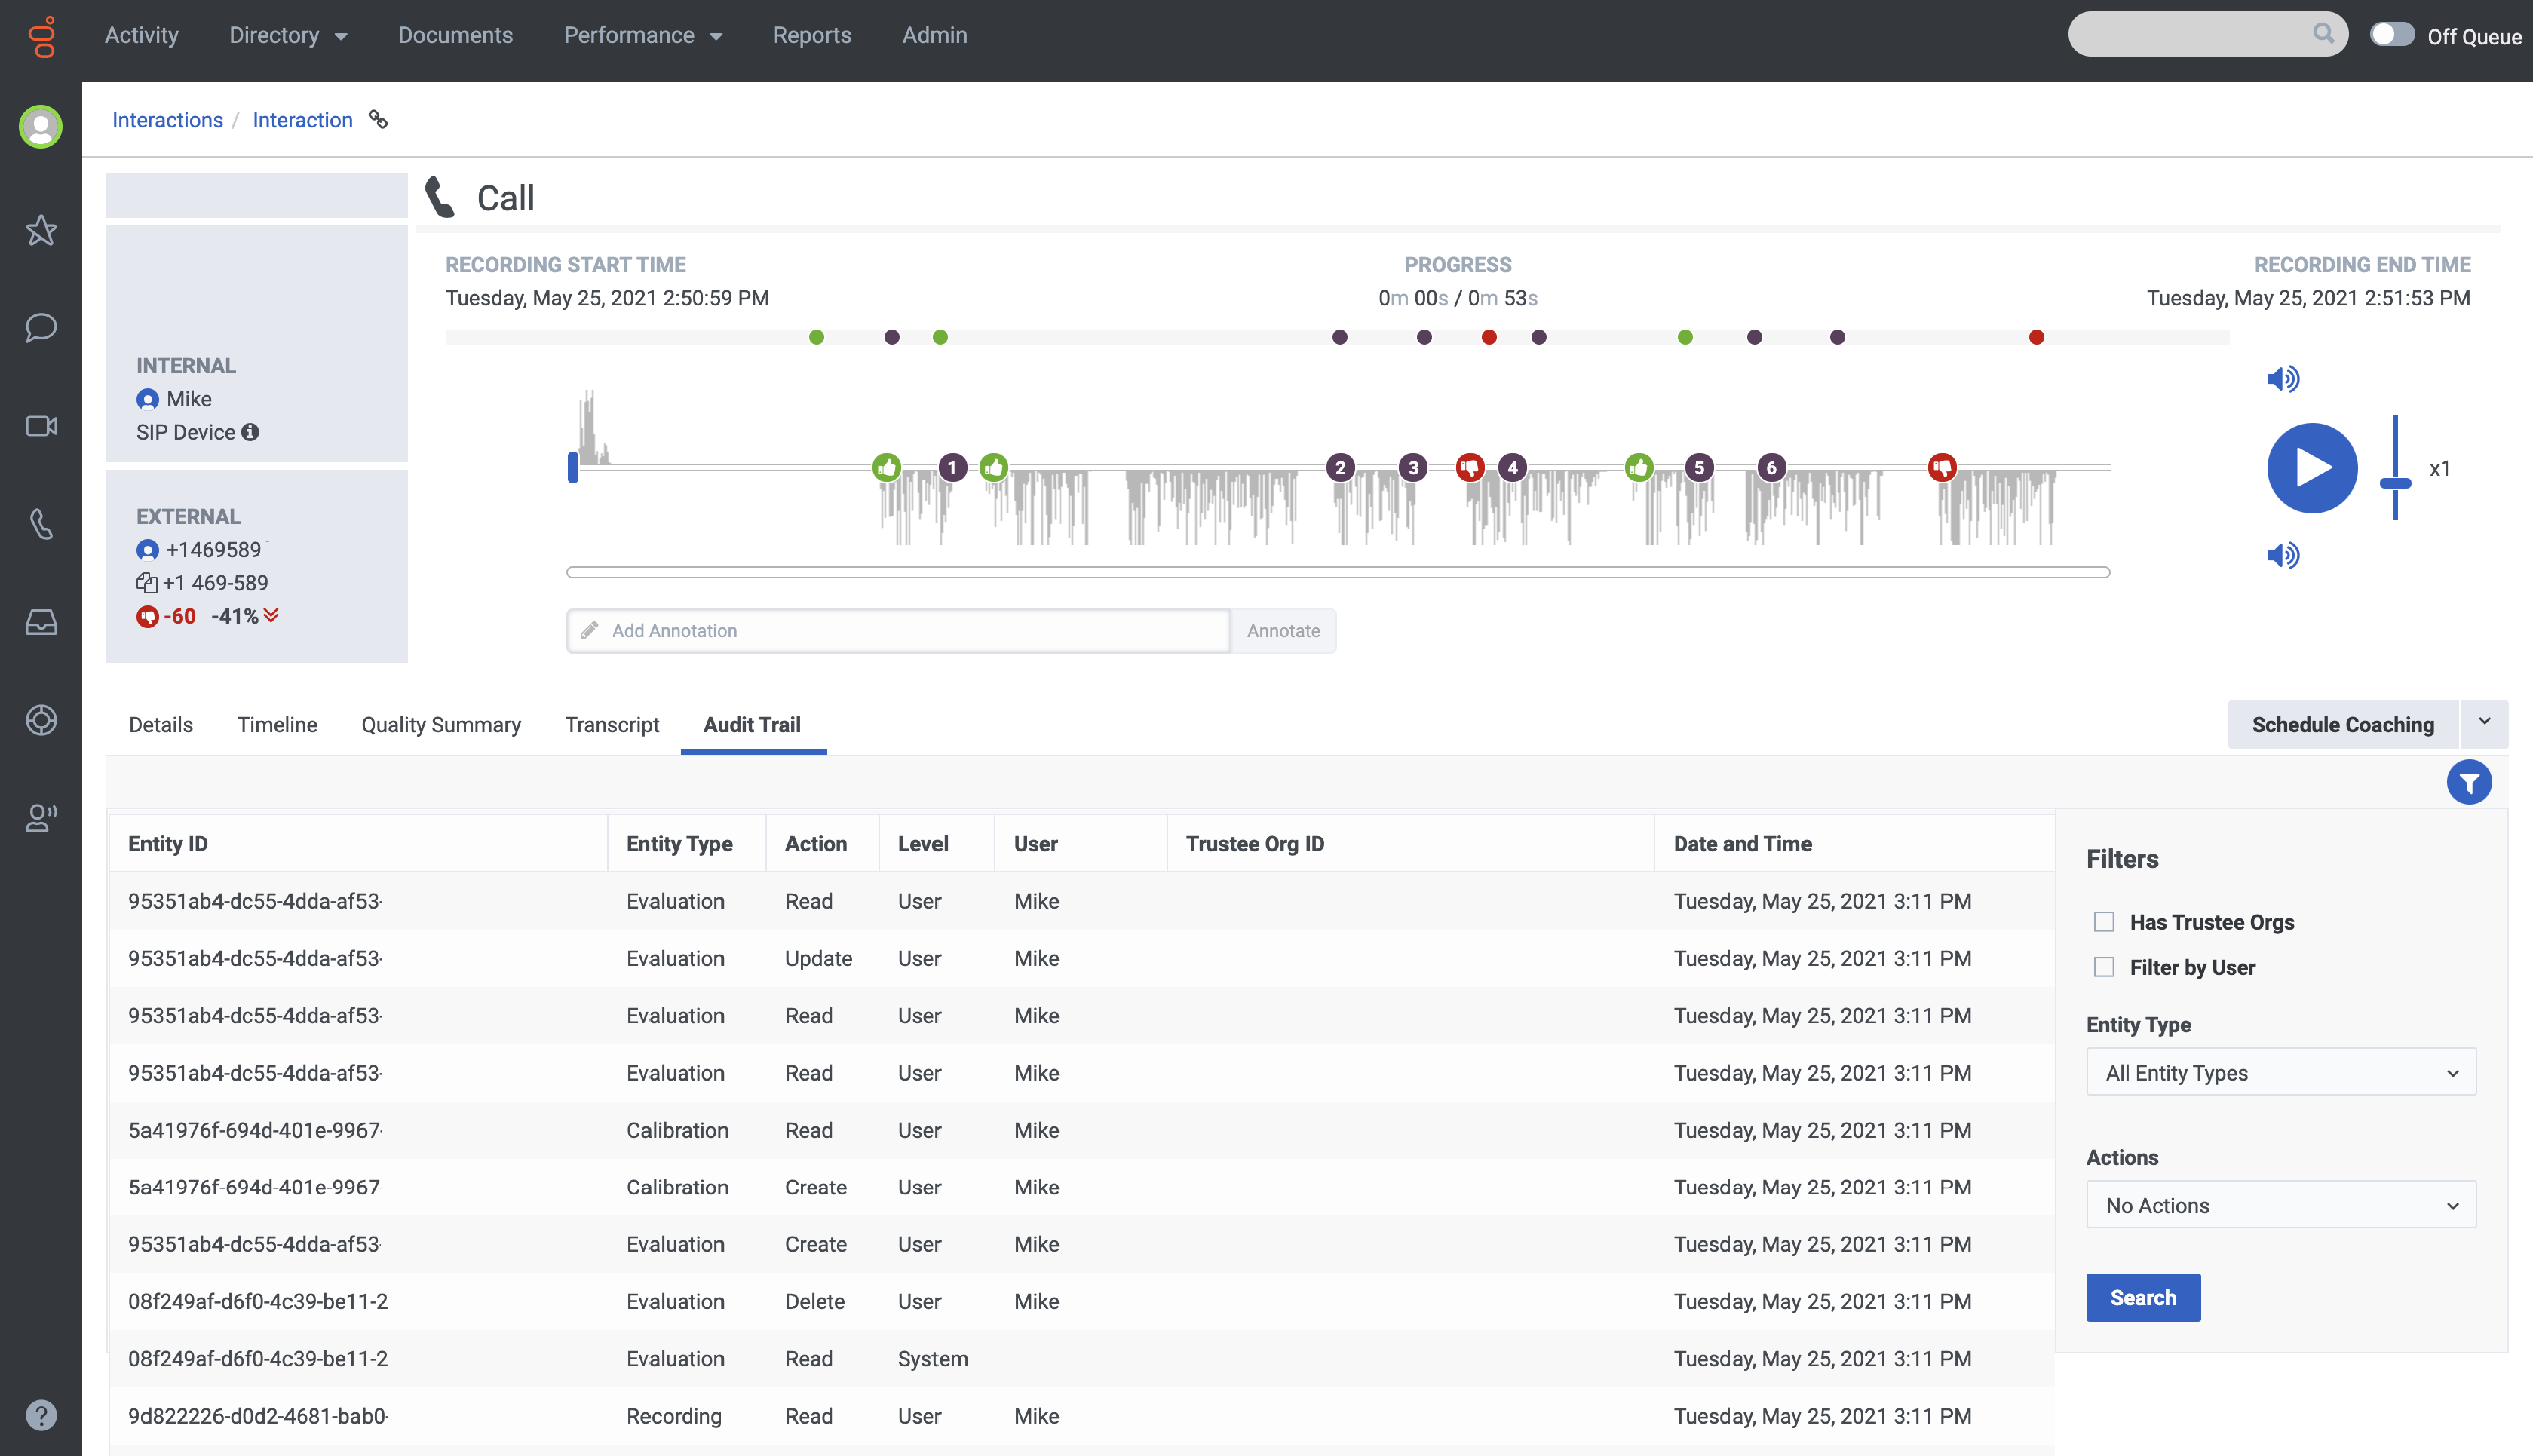Image resolution: width=2533 pixels, height=1456 pixels.
Task: Check the Filter by User checkbox
Action: [2104, 966]
